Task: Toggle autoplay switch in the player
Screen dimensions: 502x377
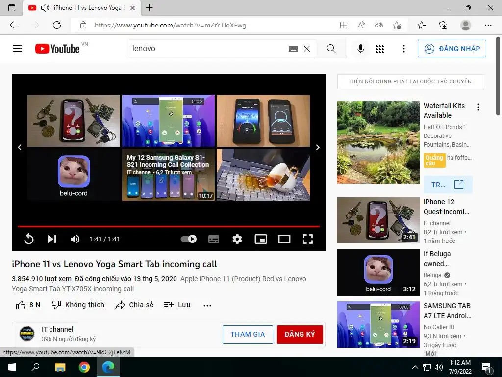Action: coord(189,239)
